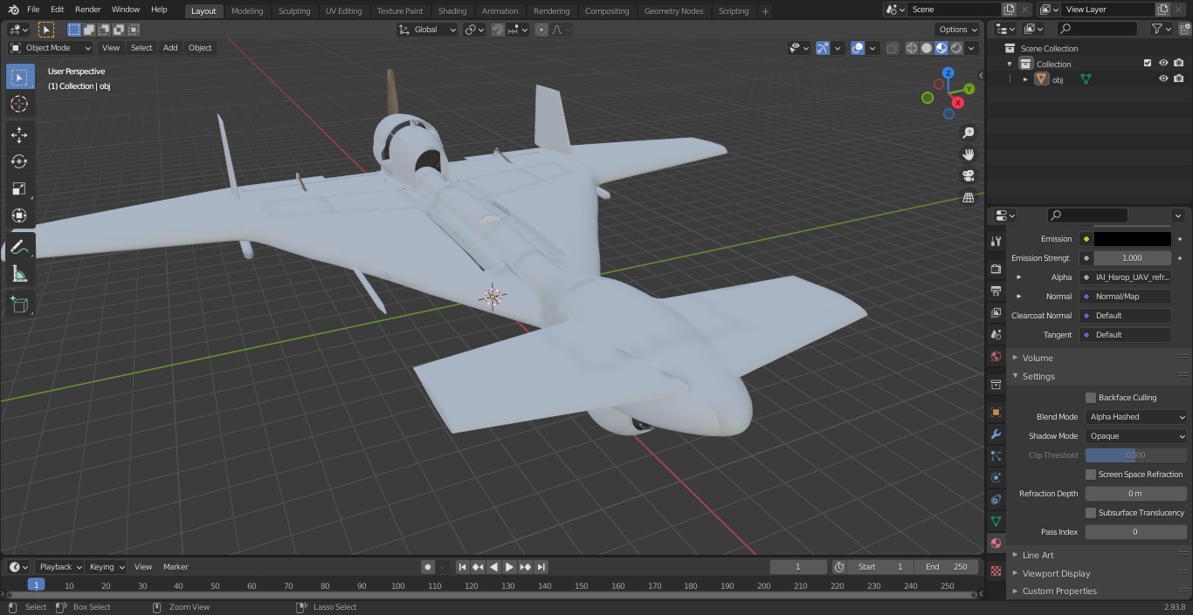Activate the Select Box tool
The width and height of the screenshot is (1193, 615).
tap(19, 77)
